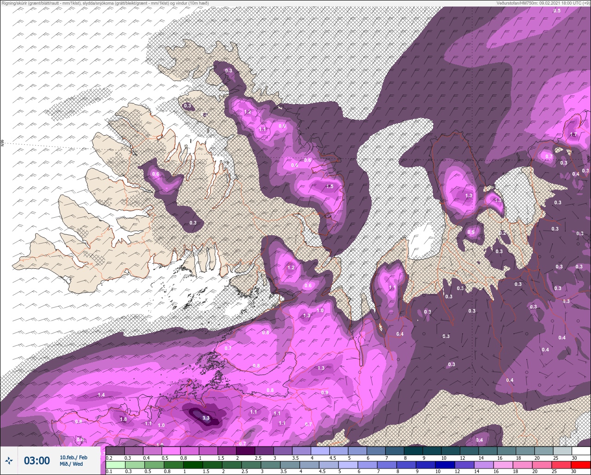
Task: Click the '10.feb./ Feb' date label
Action: [x=73, y=457]
